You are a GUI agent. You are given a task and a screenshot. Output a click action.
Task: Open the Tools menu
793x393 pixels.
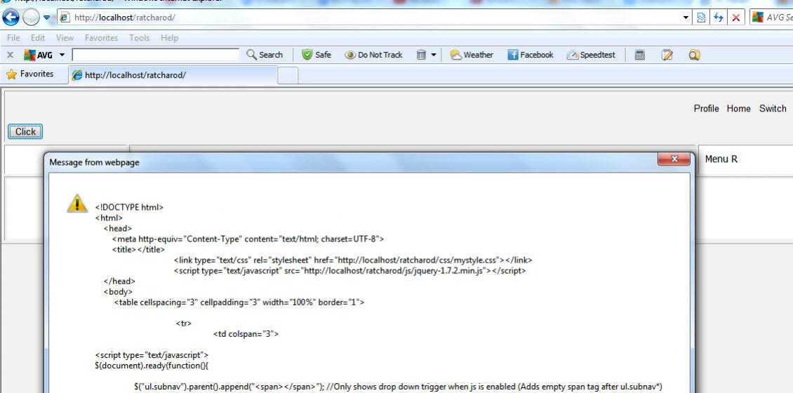pyautogui.click(x=139, y=38)
